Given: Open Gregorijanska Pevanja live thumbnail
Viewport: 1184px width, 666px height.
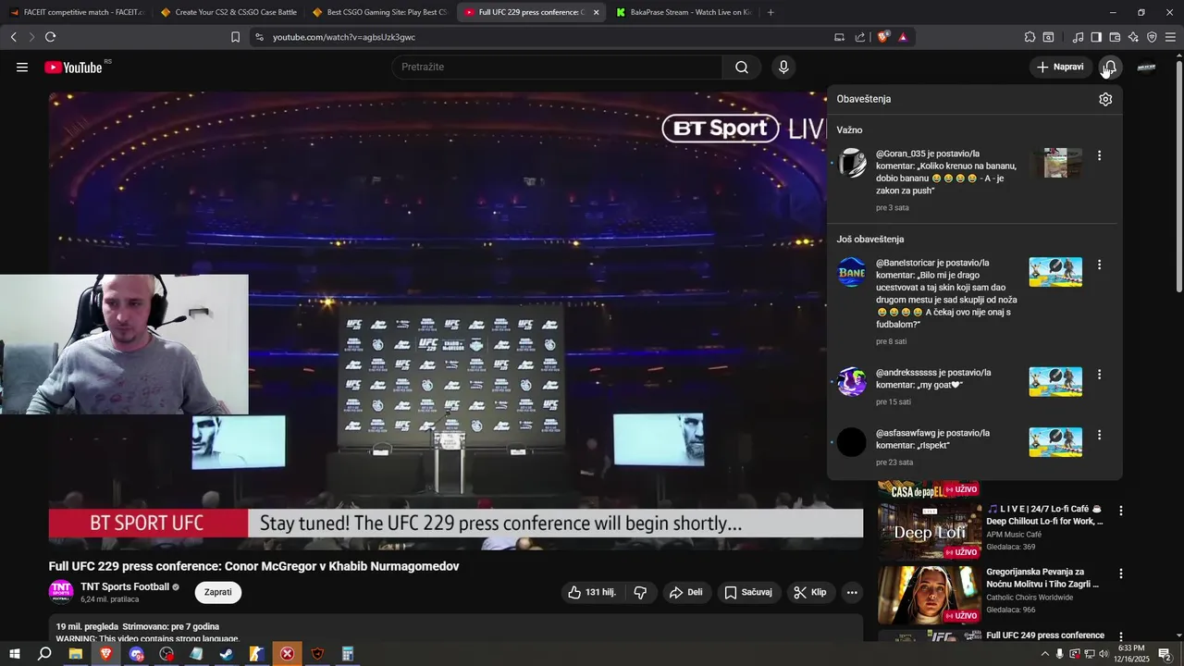Looking at the screenshot, I should pyautogui.click(x=930, y=595).
